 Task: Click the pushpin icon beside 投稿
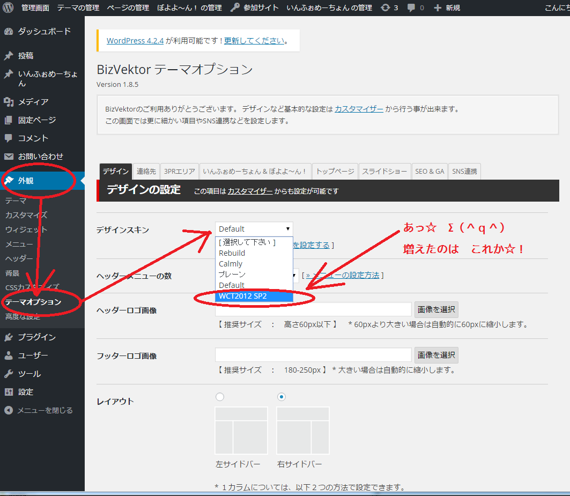tap(9, 56)
